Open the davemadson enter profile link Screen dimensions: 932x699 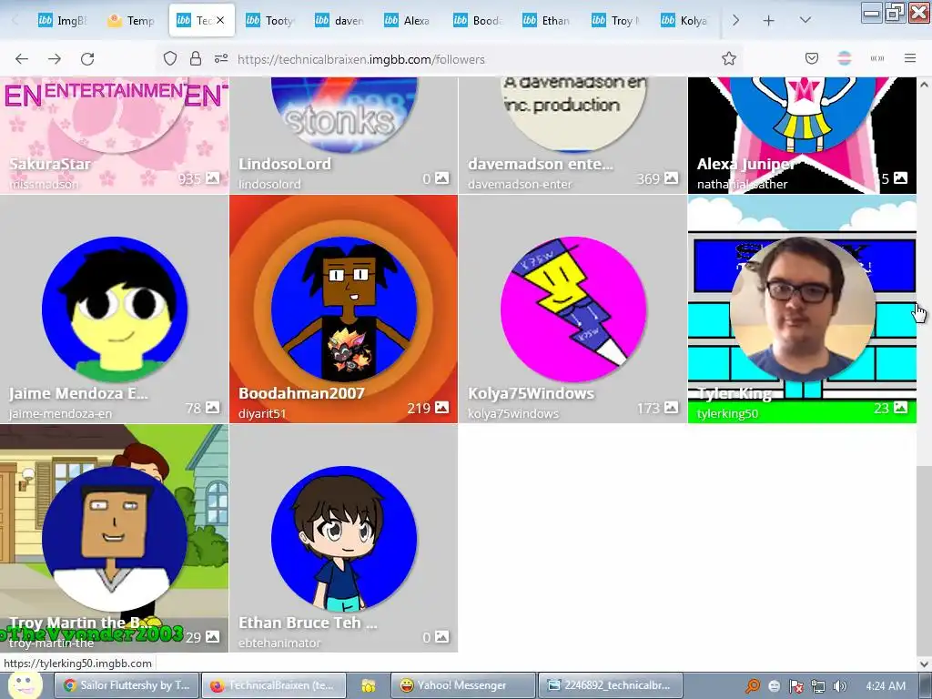point(541,164)
